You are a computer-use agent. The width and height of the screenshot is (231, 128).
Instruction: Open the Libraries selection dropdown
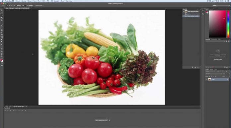coord(215,41)
